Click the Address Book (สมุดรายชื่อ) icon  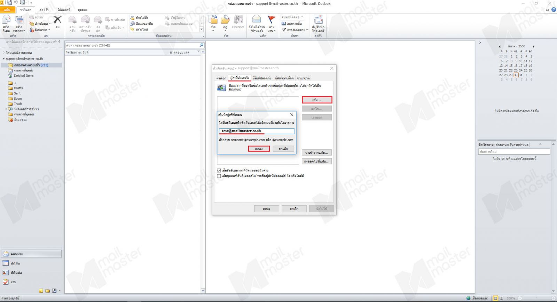(x=284, y=24)
